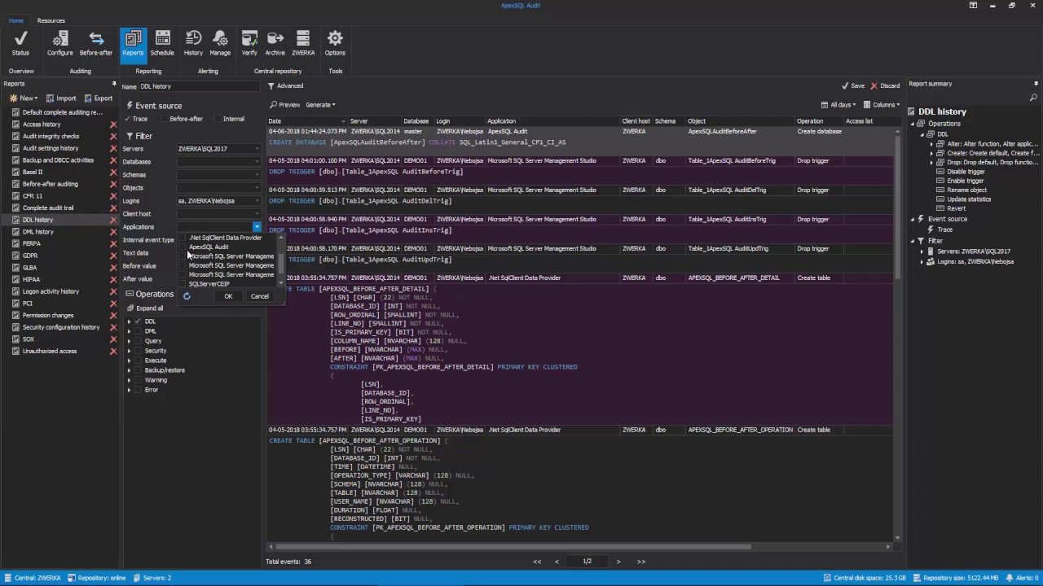Import a report definition
The width and height of the screenshot is (1043, 586).
point(61,98)
